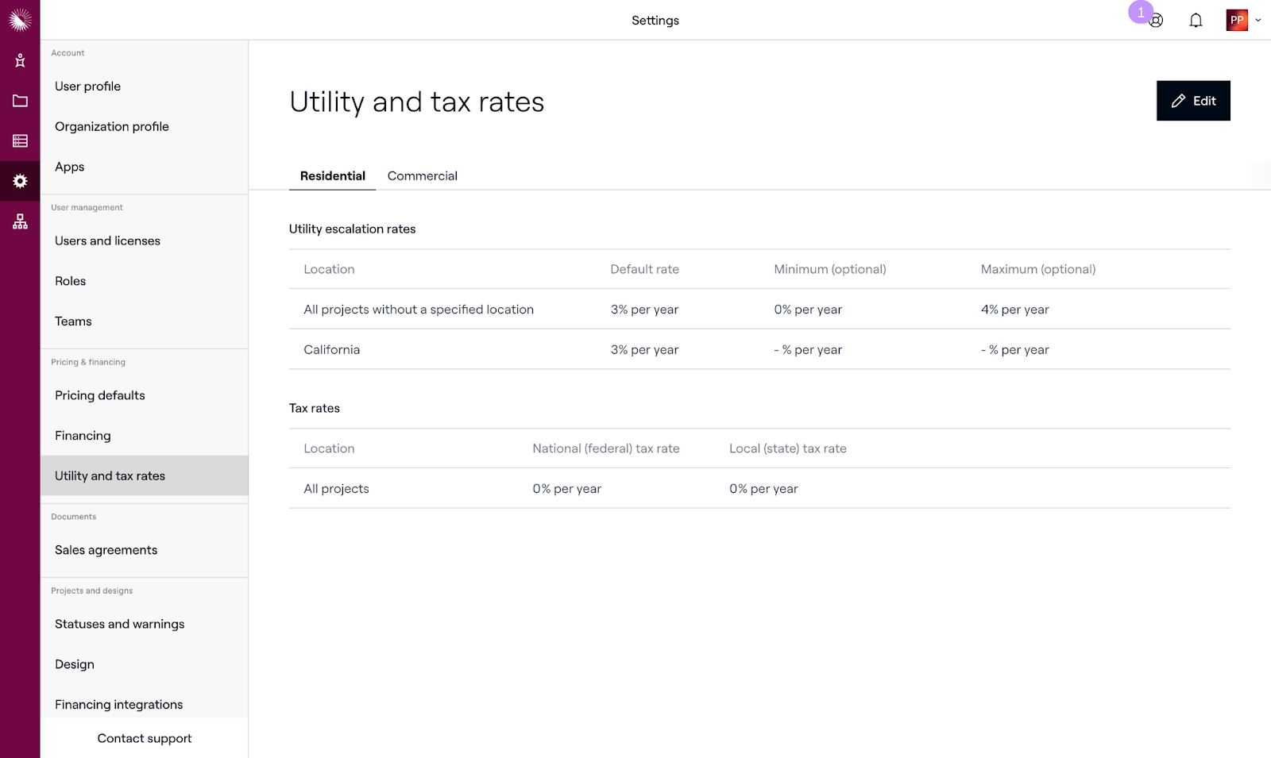Click the Aurora sunburst logo icon

coord(20,20)
